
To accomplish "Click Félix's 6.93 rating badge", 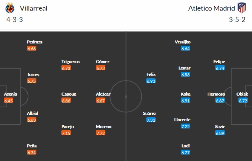I will coord(151,81).
